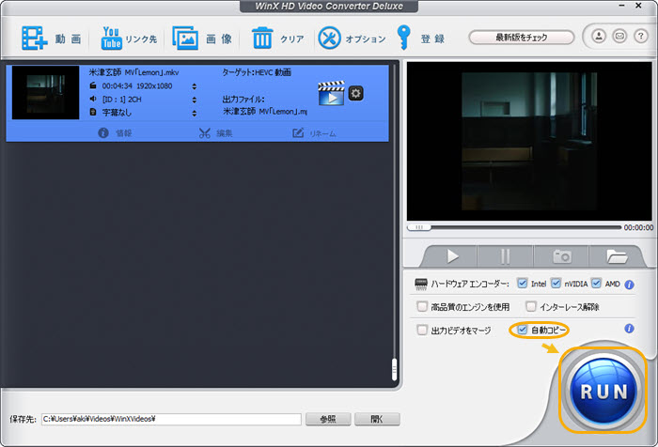The image size is (658, 447).
Task: Open the audio track selector [ID : 1] 2CH
Action: point(195,100)
